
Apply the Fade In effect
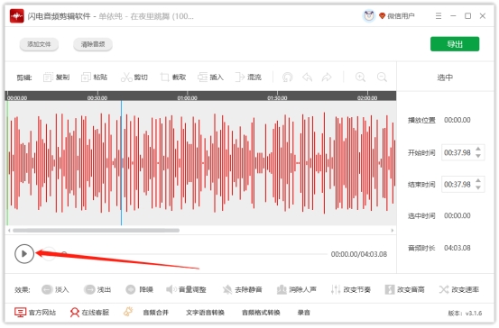coord(55,289)
